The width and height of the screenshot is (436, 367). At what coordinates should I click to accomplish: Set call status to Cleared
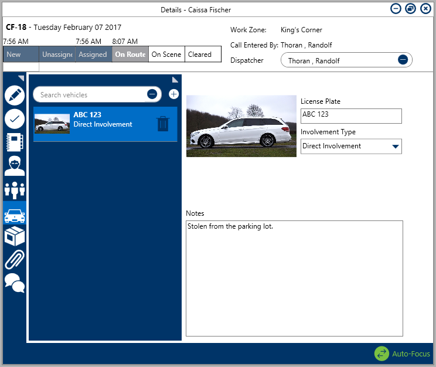(x=203, y=55)
